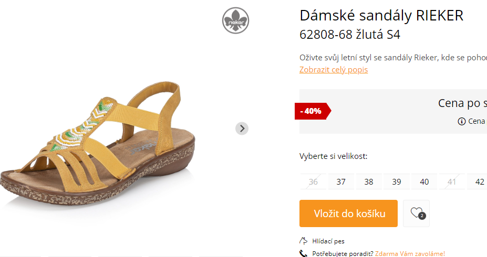The width and height of the screenshot is (487, 257).
Task: Click the Vložit do košíku button
Action: pos(348,213)
